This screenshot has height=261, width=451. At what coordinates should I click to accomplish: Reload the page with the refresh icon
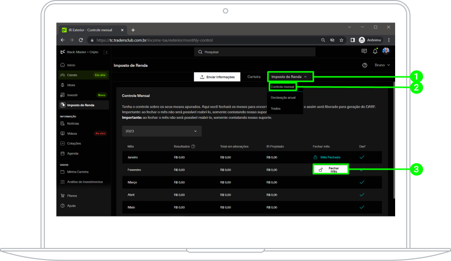point(81,40)
